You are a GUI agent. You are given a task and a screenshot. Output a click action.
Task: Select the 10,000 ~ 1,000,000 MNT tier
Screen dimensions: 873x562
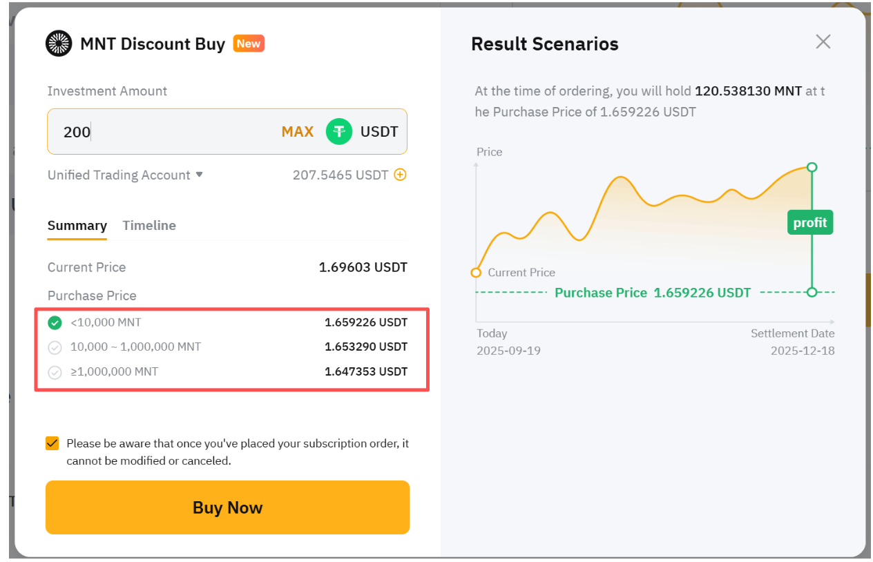coord(55,347)
